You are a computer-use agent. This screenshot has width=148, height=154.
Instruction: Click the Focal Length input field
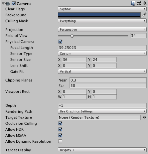click(102, 48)
